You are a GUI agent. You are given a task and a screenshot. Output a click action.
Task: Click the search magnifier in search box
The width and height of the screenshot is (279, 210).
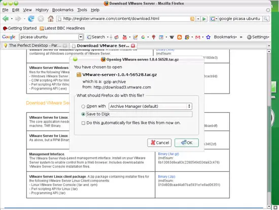pyautogui.click(x=266, y=19)
